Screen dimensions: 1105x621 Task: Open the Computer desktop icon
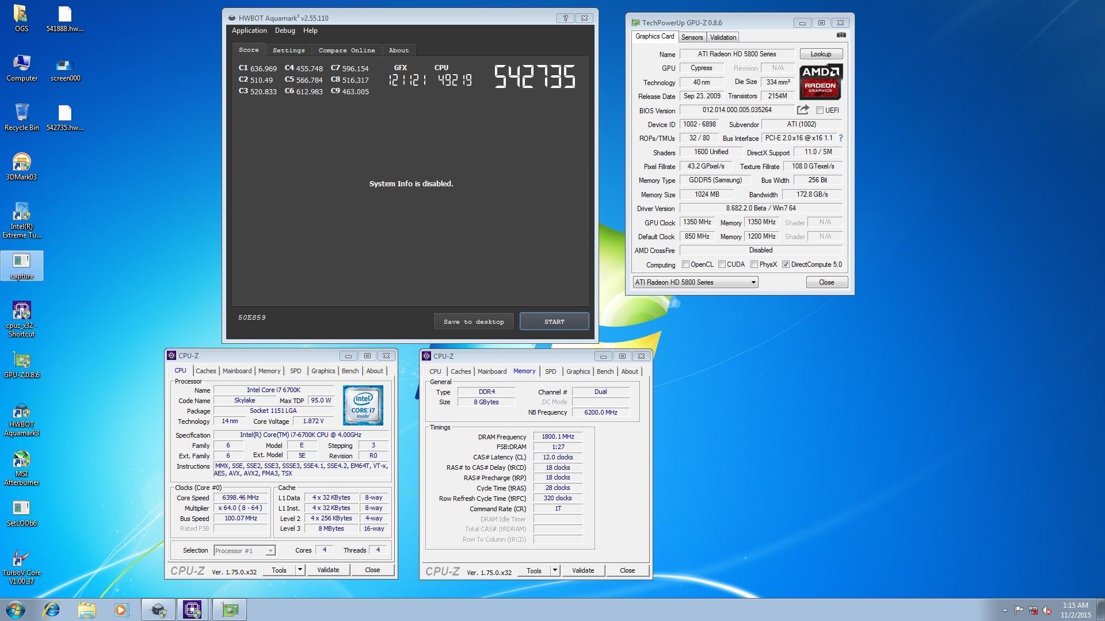tap(22, 68)
